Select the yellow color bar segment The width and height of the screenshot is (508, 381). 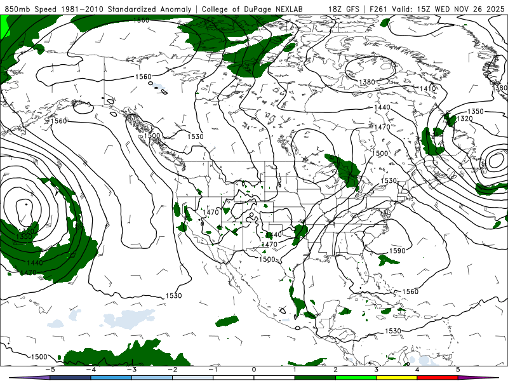point(397,378)
